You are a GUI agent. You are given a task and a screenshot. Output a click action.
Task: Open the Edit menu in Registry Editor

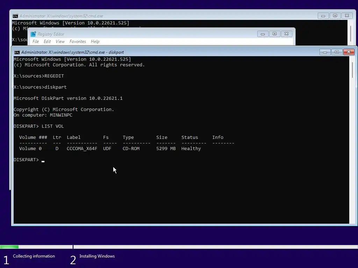click(47, 42)
